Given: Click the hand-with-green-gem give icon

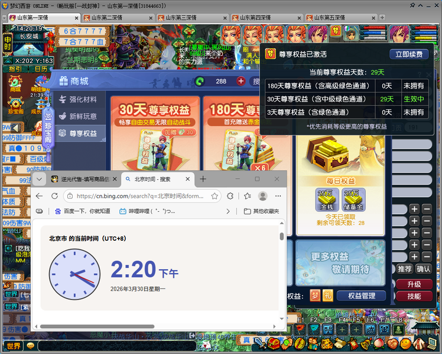Looking at the screenshot, I should (287, 343).
